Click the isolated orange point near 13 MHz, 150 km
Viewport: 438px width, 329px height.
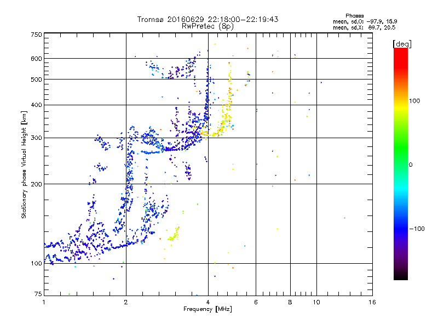point(344,218)
